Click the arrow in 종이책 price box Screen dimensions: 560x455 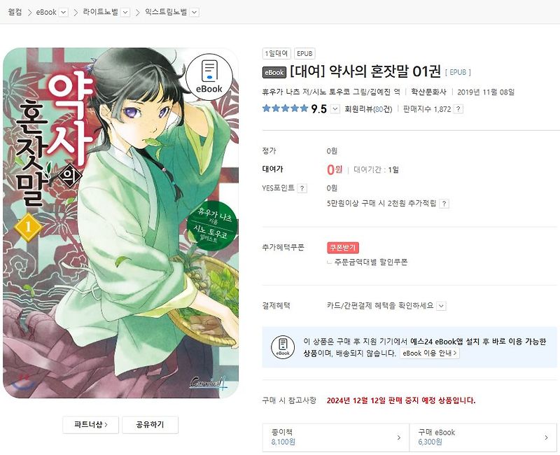pyautogui.click(x=399, y=437)
